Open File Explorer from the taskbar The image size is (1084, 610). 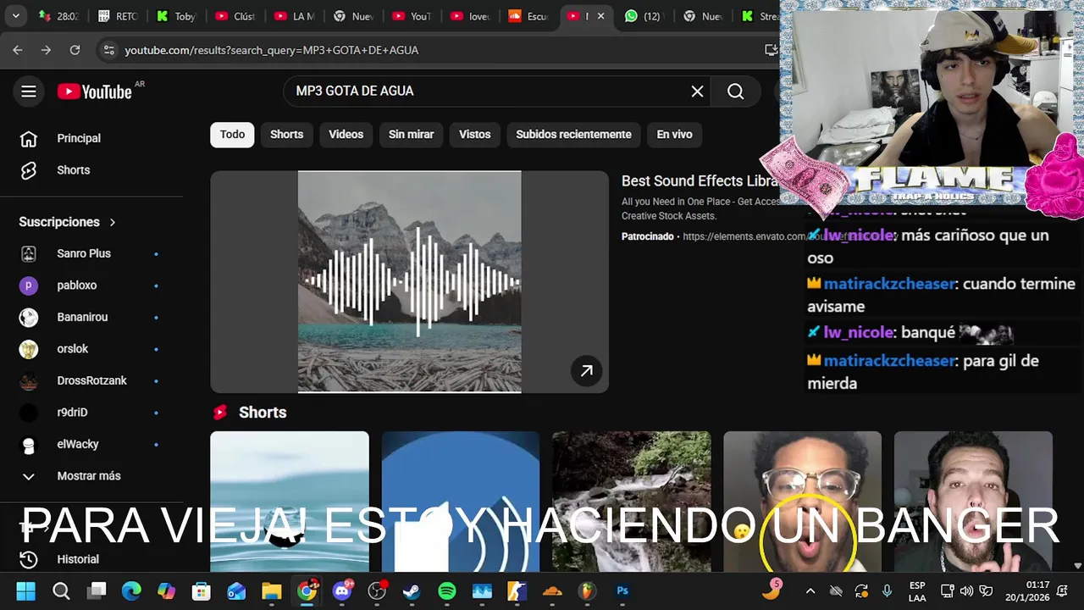tap(271, 591)
